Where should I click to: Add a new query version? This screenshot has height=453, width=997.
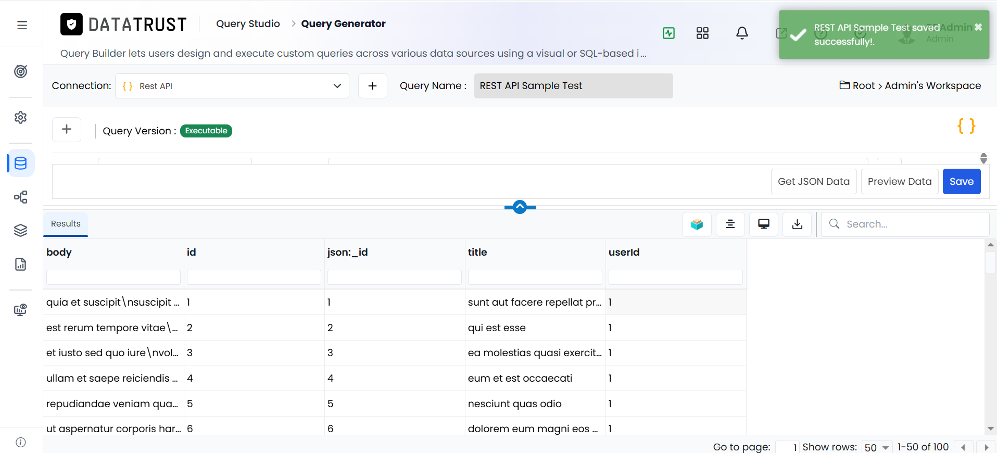(67, 129)
